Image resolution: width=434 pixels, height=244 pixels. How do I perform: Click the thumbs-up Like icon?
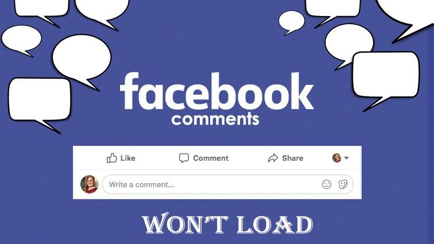[112, 158]
